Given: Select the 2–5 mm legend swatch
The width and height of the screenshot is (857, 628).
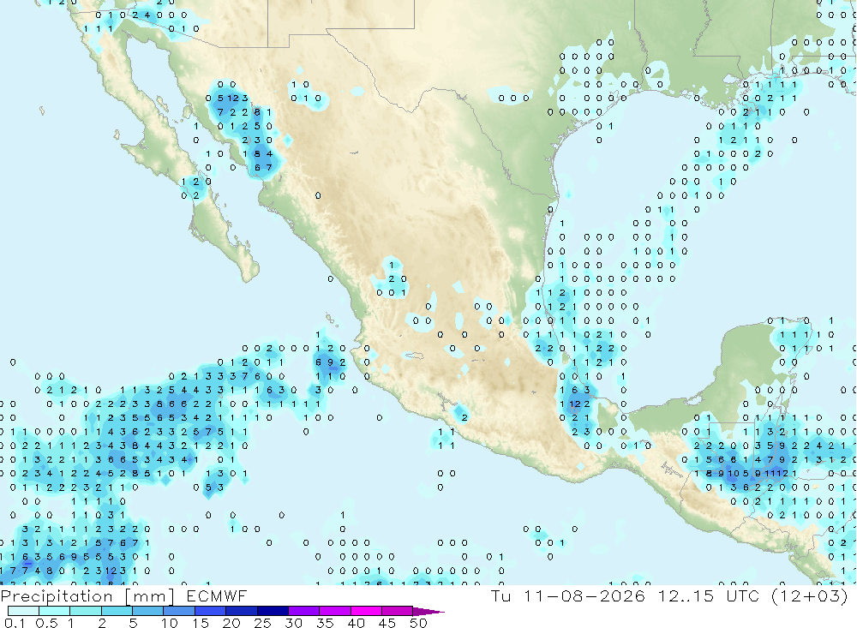Looking at the screenshot, I should tap(117, 611).
